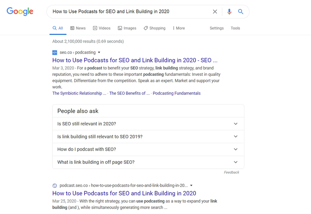Select the All results tab
This screenshot has width=311, height=214.
tap(58, 28)
